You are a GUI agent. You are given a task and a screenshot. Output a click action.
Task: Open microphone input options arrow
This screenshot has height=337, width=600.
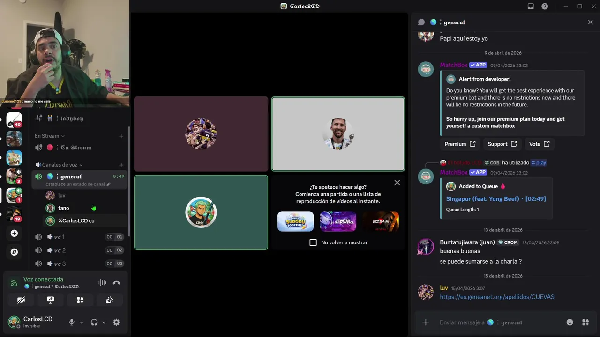pos(82,322)
